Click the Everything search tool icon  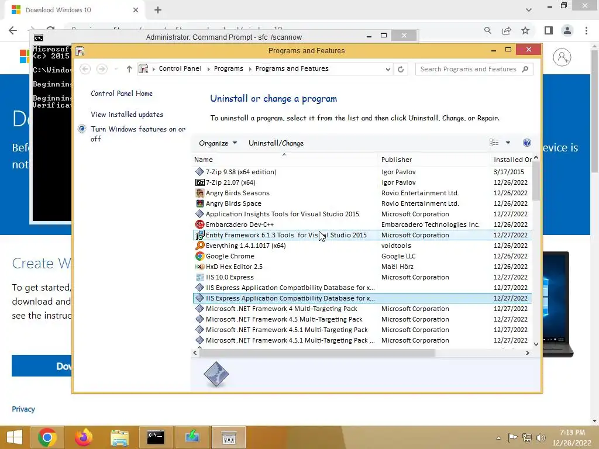pos(199,246)
